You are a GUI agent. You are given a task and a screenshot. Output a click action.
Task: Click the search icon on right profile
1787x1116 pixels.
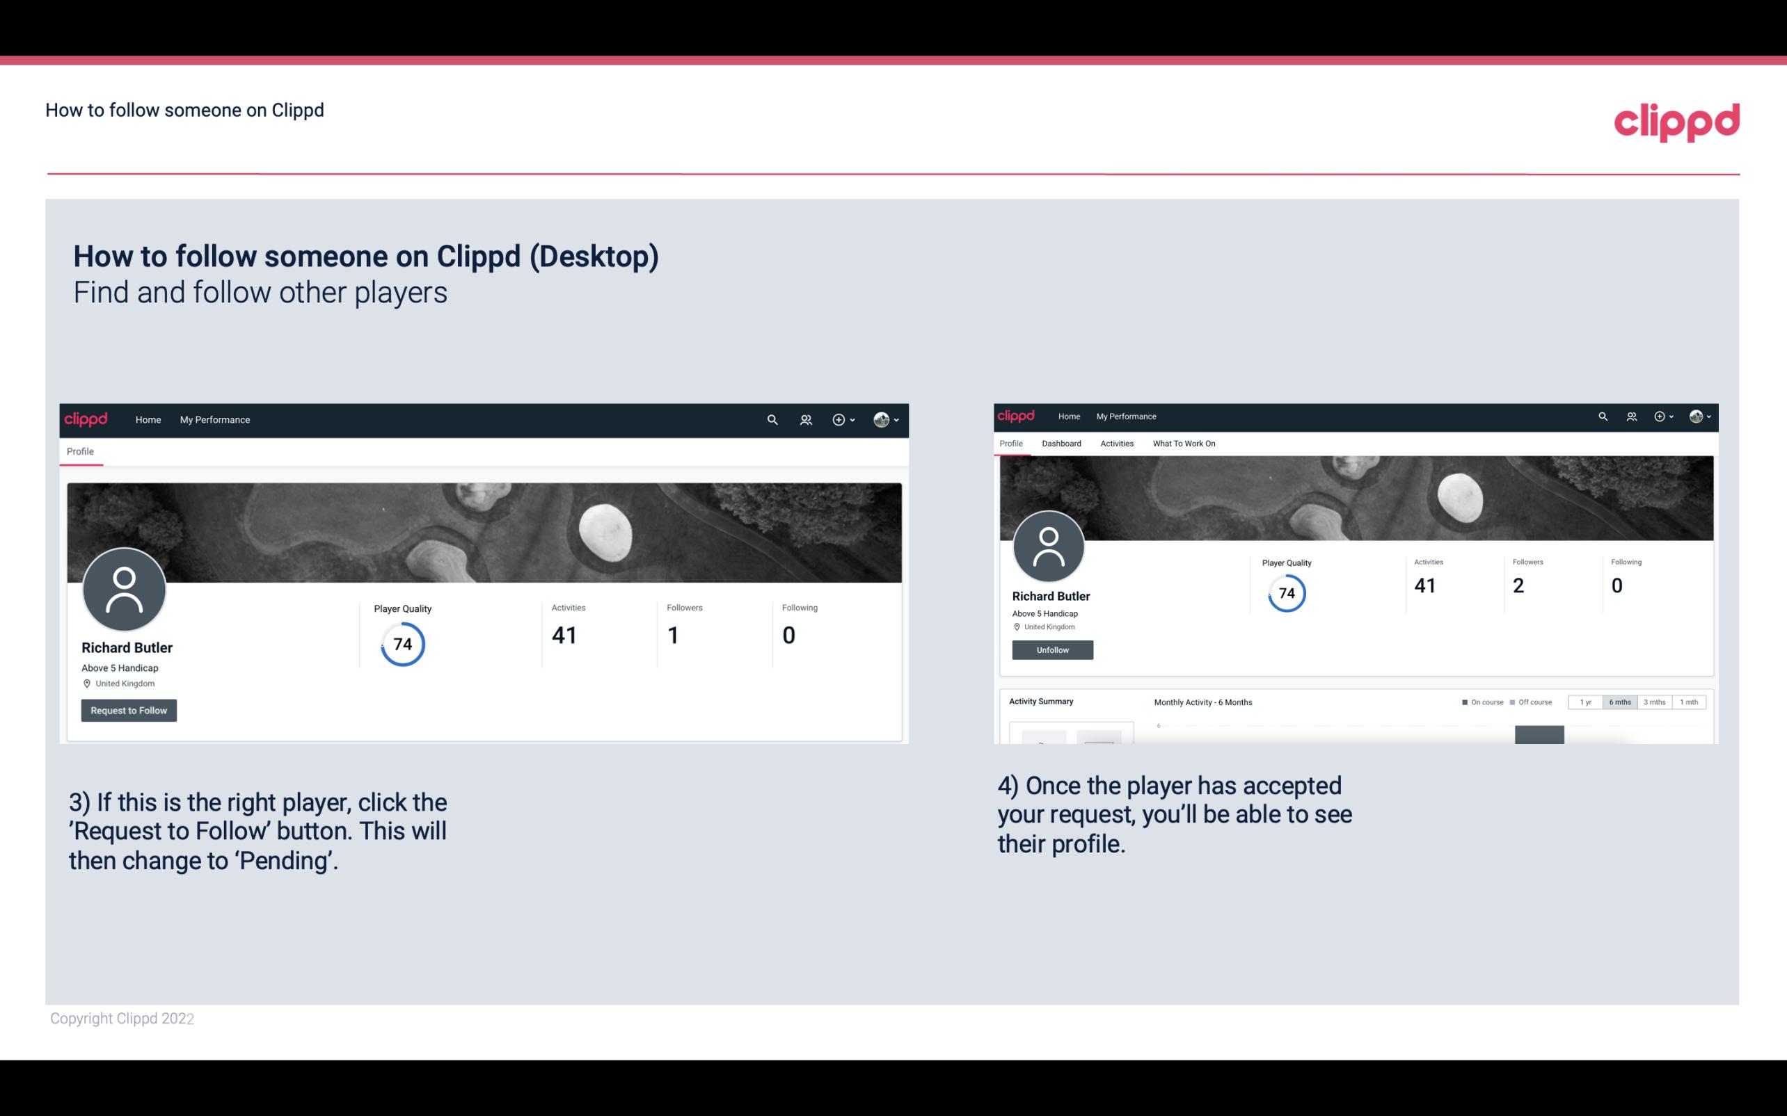click(1603, 415)
